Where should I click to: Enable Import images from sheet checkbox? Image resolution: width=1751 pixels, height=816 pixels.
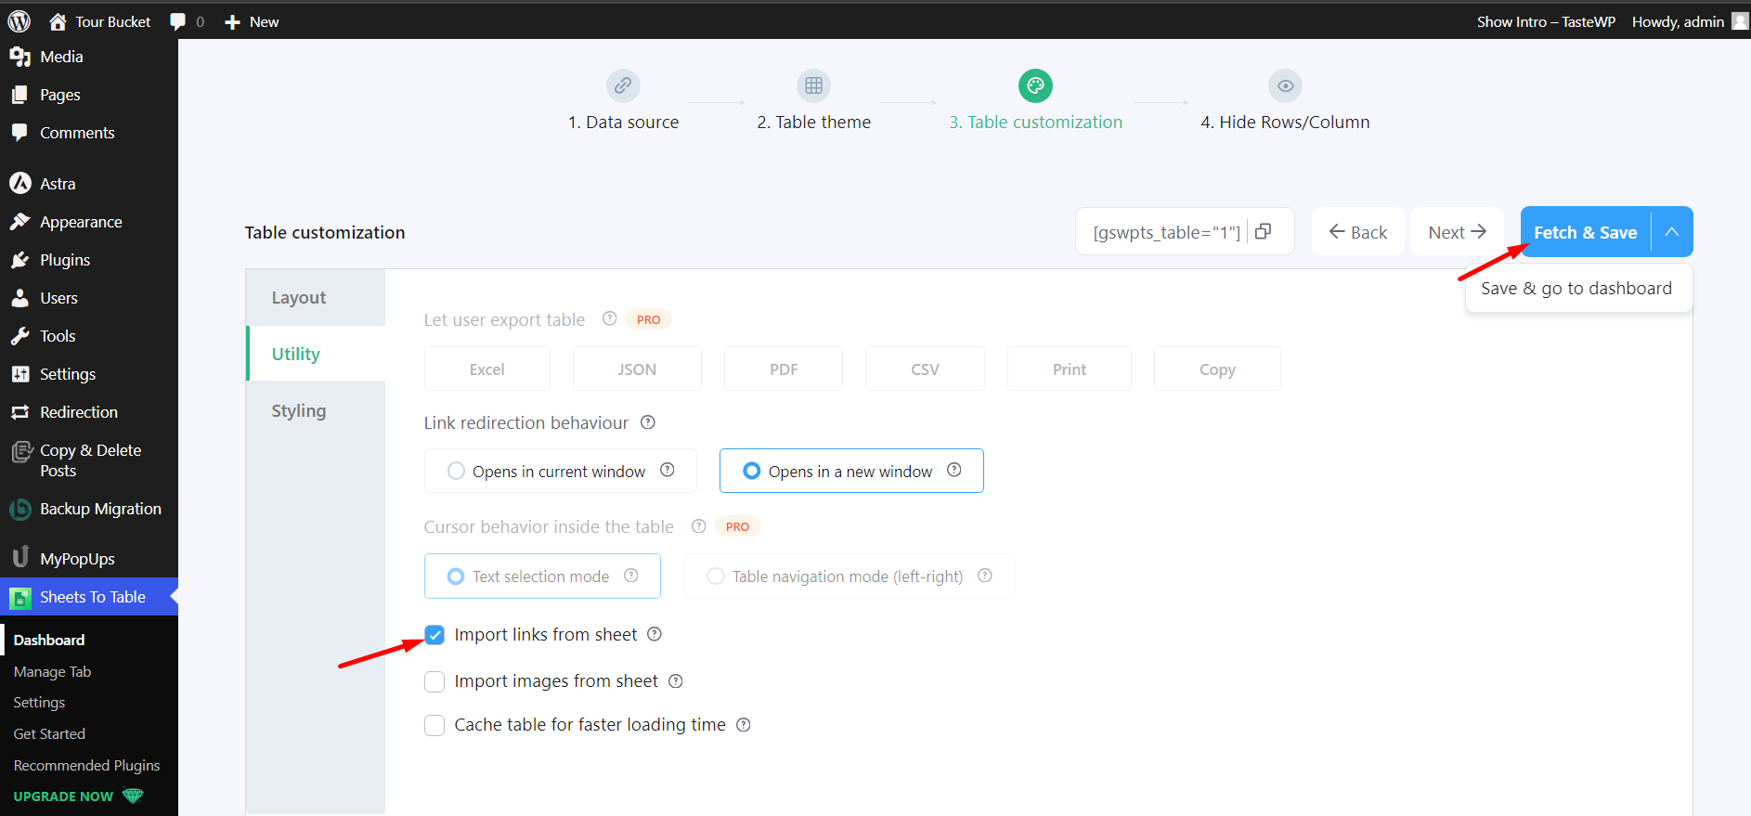click(435, 682)
